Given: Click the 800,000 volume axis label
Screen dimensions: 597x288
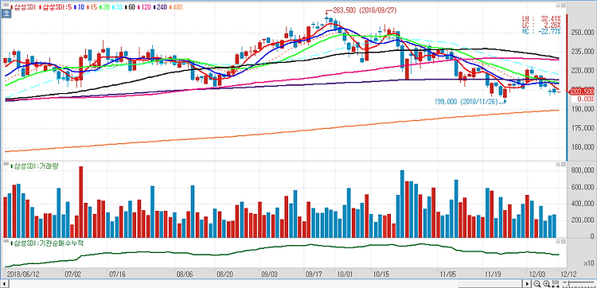Looking at the screenshot, I should pyautogui.click(x=583, y=171).
